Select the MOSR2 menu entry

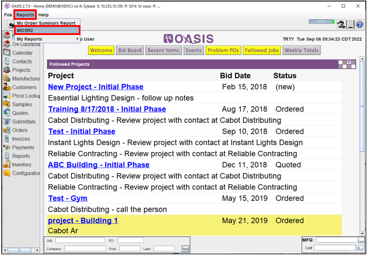pyautogui.click(x=47, y=30)
